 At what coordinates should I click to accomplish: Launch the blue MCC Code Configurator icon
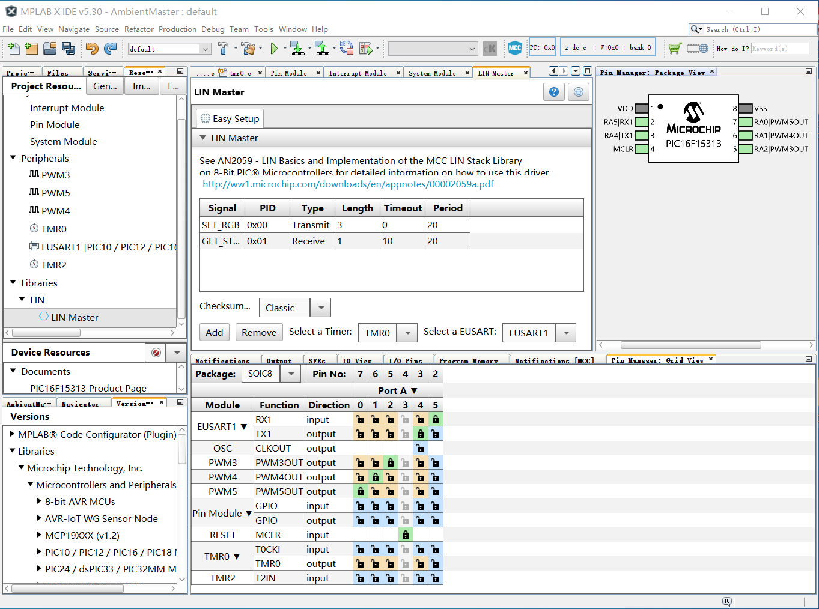click(x=515, y=48)
